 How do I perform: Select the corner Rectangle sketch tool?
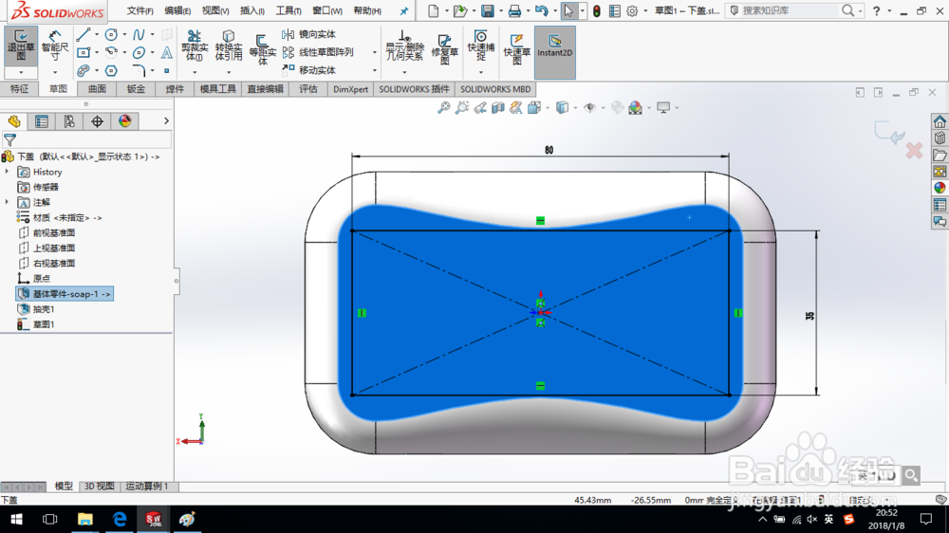click(x=84, y=52)
